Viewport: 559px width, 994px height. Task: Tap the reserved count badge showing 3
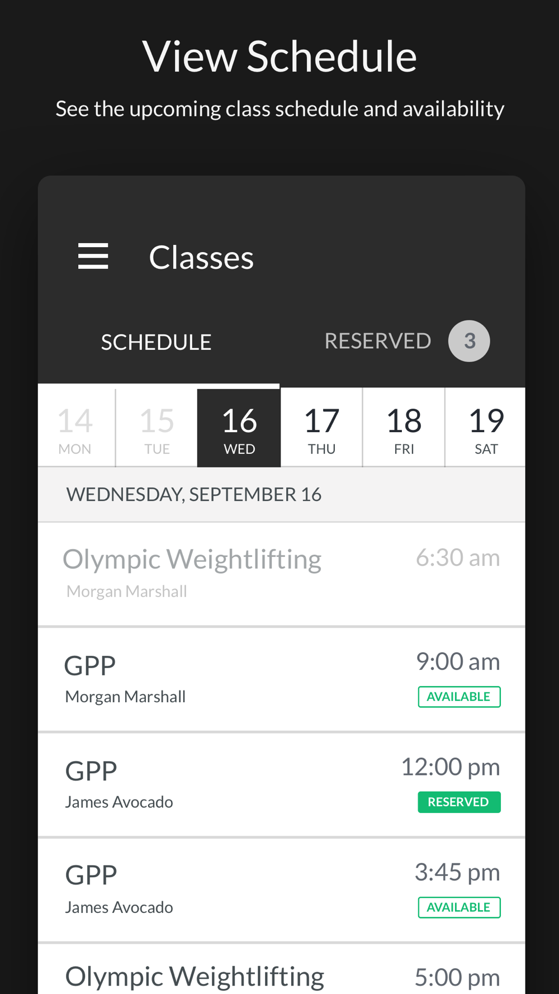pos(469,341)
